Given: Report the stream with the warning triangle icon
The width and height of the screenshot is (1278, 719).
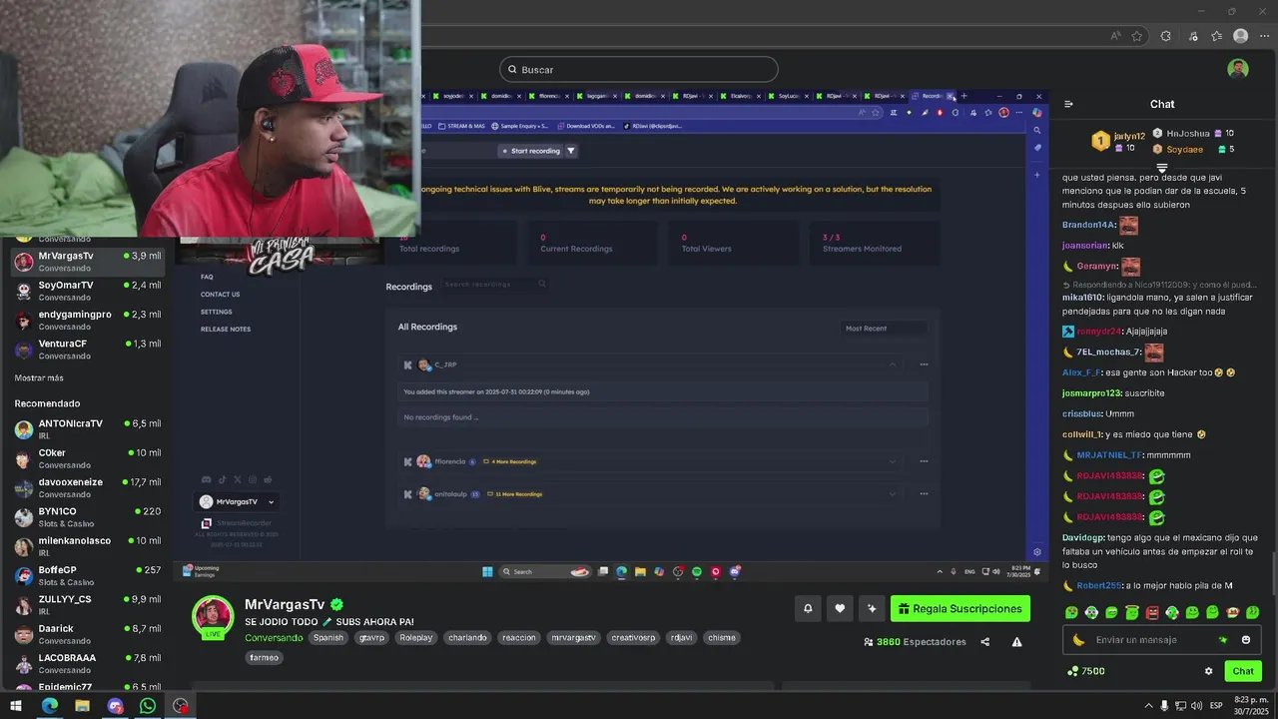Looking at the screenshot, I should point(1016,642).
